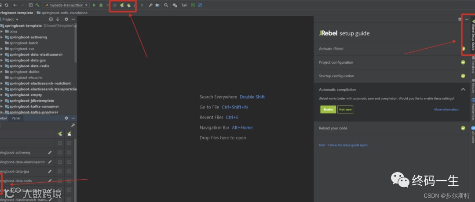Collapse all in Project panel header

58,19
